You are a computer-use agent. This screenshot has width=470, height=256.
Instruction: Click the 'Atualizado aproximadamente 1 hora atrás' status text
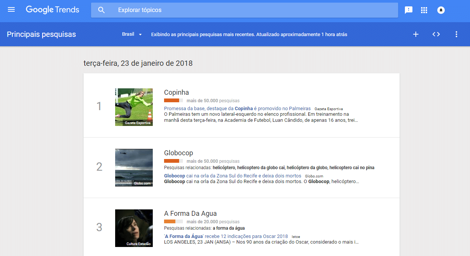click(x=302, y=35)
